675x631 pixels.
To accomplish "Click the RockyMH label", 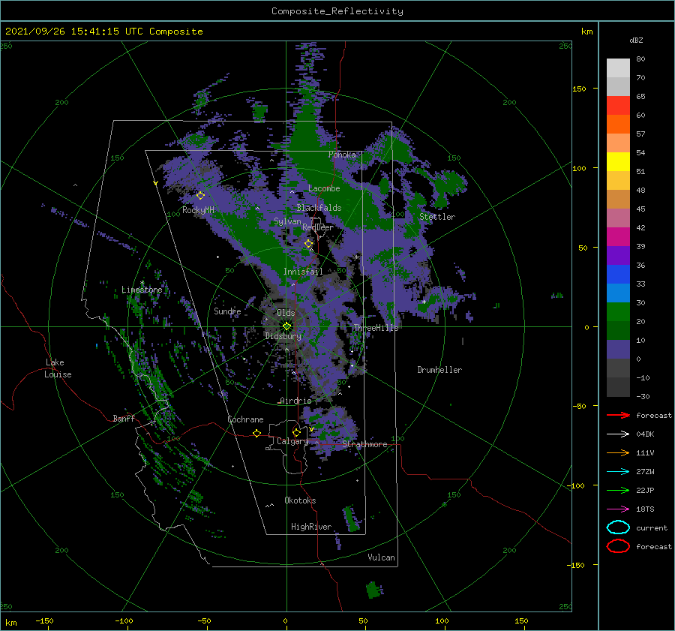I will (198, 210).
